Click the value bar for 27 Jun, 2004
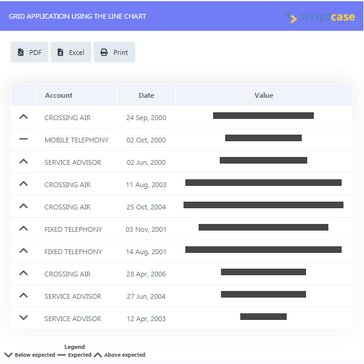This screenshot has width=364, height=364. (263, 295)
